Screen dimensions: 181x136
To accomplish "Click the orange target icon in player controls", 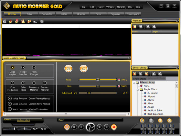I will pyautogui.click(x=67, y=127).
